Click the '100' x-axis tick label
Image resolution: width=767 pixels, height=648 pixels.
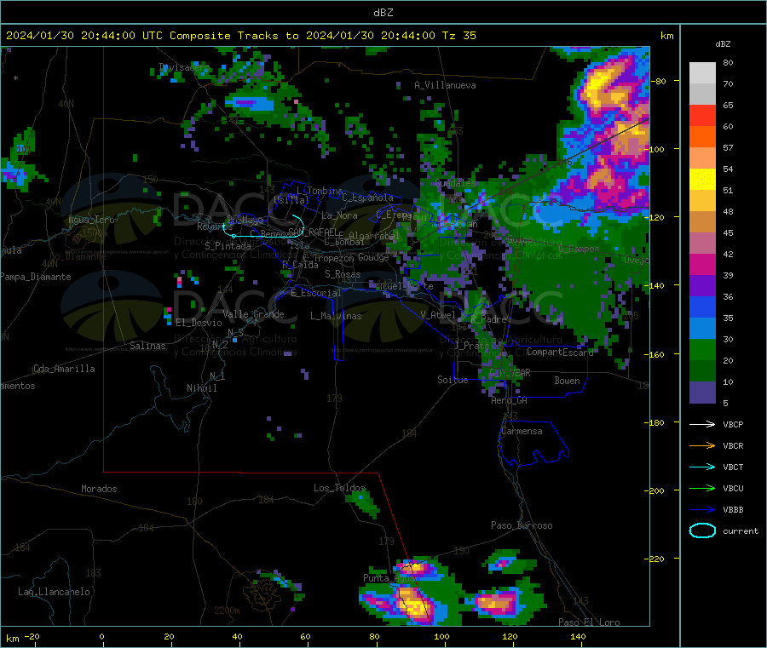click(x=441, y=636)
